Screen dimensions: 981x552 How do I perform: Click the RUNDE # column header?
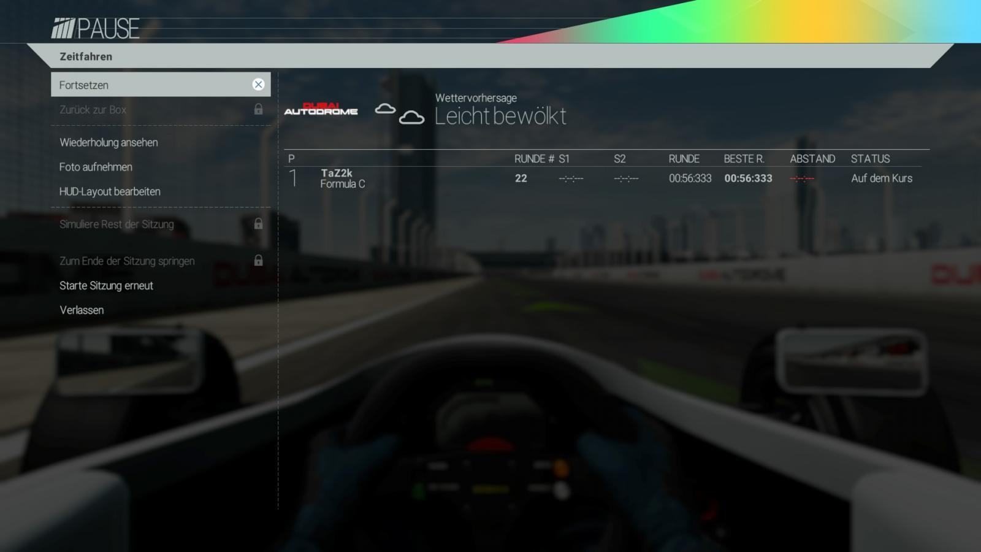(x=534, y=159)
